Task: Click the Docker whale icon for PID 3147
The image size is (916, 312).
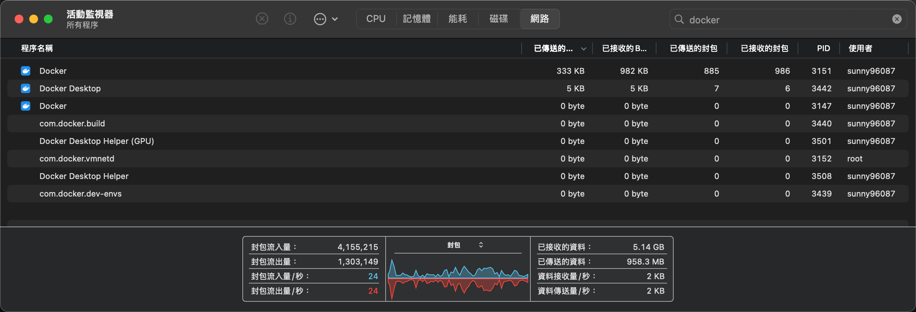Action: [26, 106]
